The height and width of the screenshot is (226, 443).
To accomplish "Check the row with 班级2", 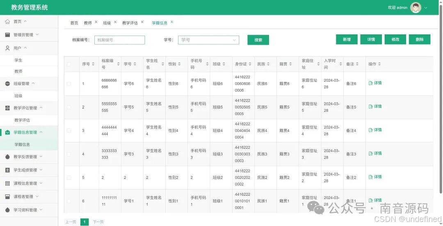I will pos(69,178).
